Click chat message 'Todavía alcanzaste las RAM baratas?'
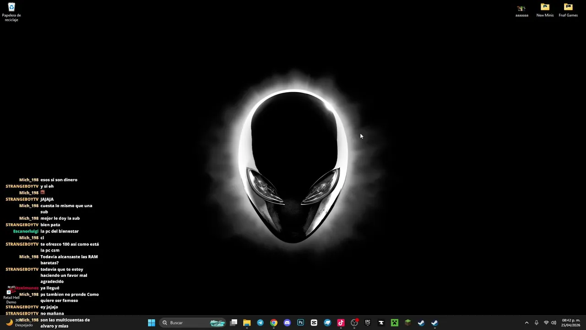 pos(69,260)
